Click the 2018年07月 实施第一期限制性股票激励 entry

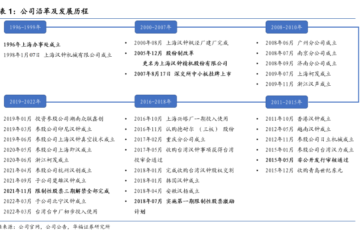[x=184, y=201]
